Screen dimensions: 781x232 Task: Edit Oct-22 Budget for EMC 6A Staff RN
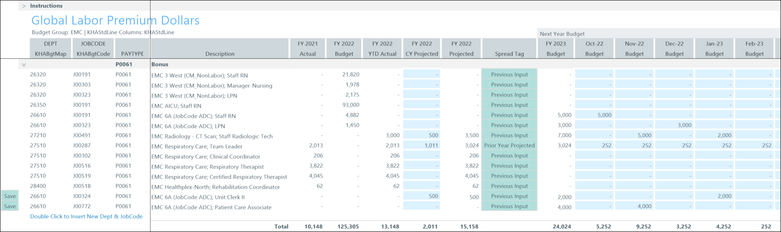click(594, 115)
